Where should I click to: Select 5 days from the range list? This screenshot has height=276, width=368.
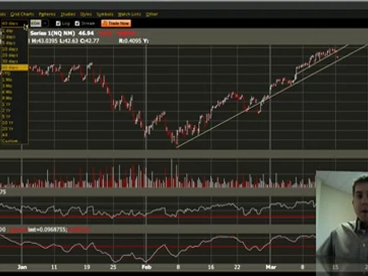pyautogui.click(x=14, y=43)
